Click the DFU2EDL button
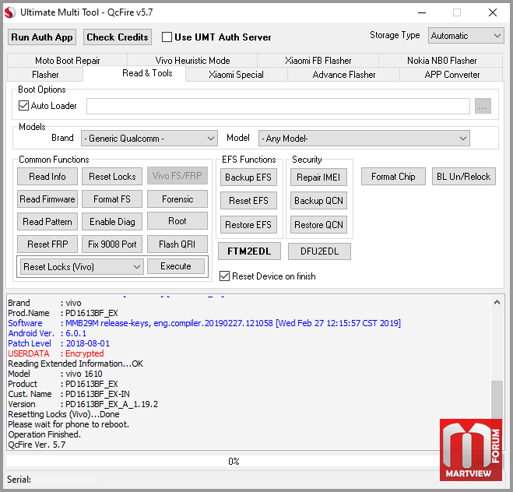 (319, 251)
